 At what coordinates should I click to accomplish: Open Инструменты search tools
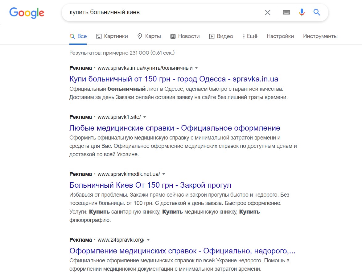pos(320,36)
